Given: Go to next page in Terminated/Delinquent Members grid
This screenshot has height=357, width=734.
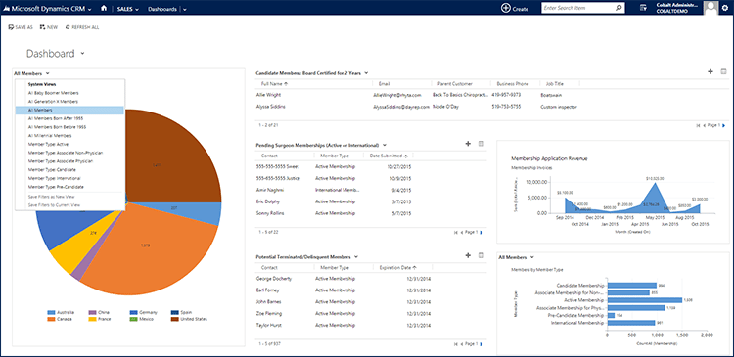Looking at the screenshot, I should (482, 344).
